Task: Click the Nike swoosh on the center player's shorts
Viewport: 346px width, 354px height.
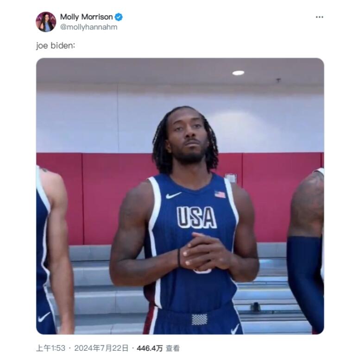Action: (235, 329)
